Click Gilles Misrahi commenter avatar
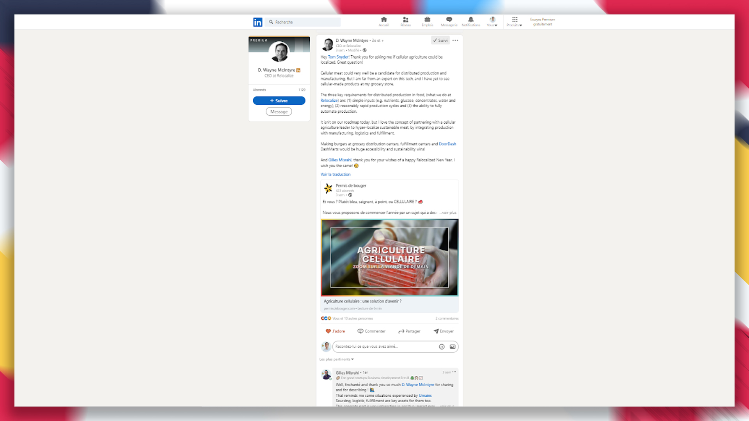Screen dimensions: 749x421 (326, 375)
